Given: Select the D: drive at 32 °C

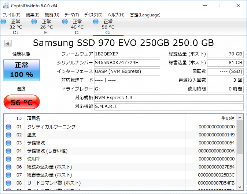Looking at the screenshot, I should tap(15, 27).
